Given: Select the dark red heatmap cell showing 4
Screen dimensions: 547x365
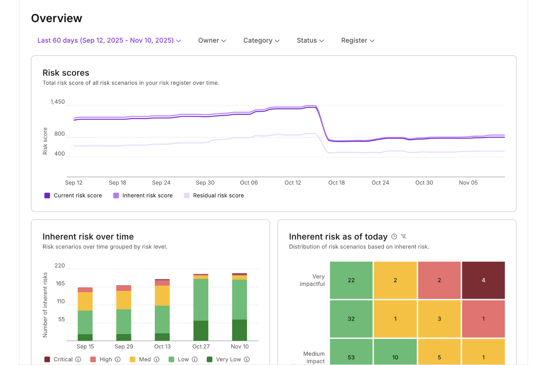Looking at the screenshot, I should tap(483, 280).
